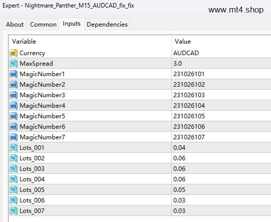This screenshot has width=271, height=222.
Task: Click the double type icon beside MaxSpread
Action: pos(14,64)
